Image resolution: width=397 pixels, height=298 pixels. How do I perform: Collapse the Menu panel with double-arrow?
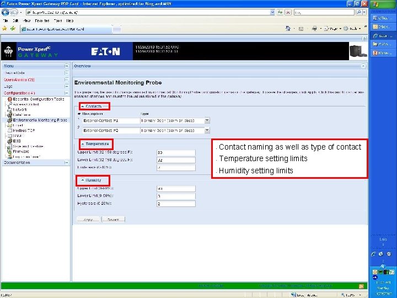[x=67, y=66]
